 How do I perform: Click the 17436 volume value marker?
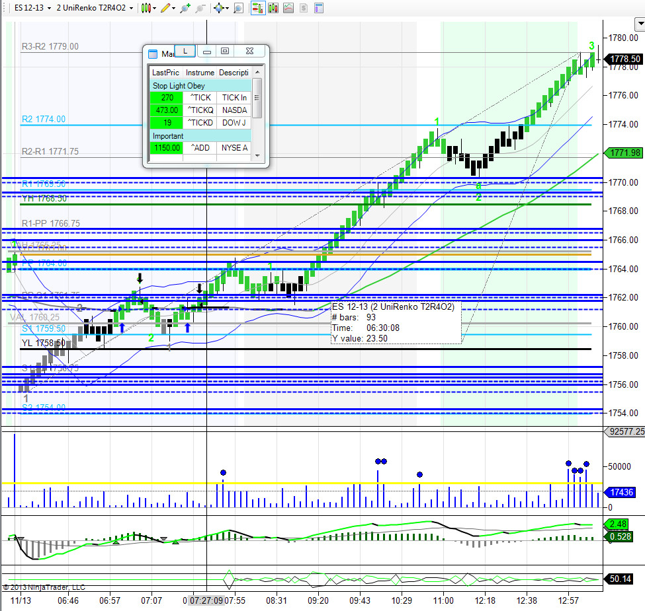pyautogui.click(x=621, y=492)
